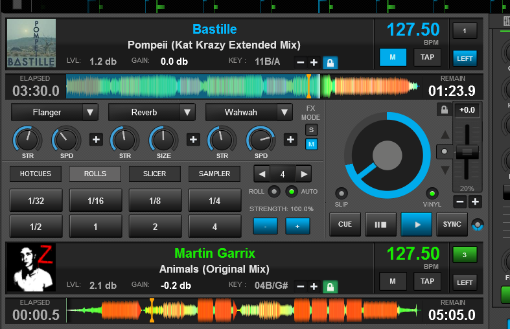This screenshot has height=329, width=510.
Task: Trigger the 1/32 roll pad
Action: tap(36, 201)
